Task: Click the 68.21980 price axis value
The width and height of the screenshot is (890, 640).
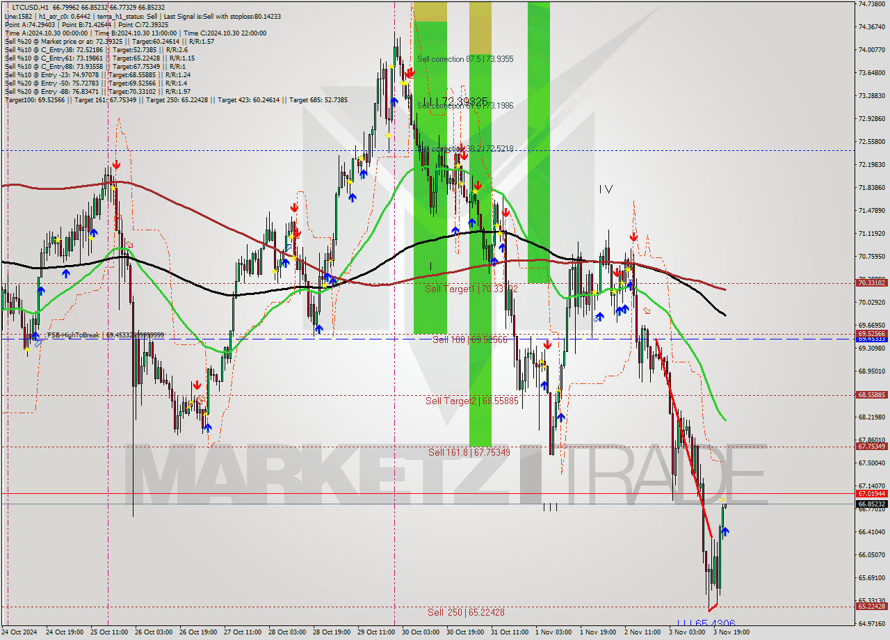Action: (871, 417)
